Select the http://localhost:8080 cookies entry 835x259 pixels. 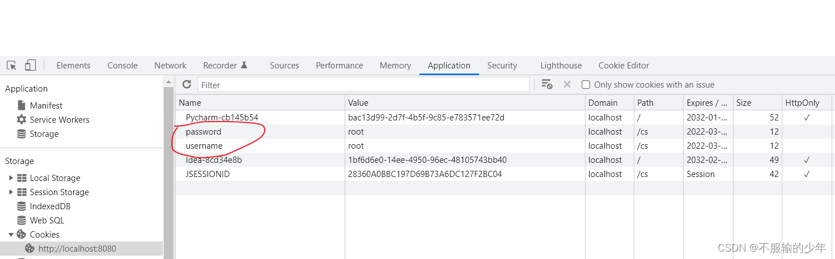[x=77, y=249]
